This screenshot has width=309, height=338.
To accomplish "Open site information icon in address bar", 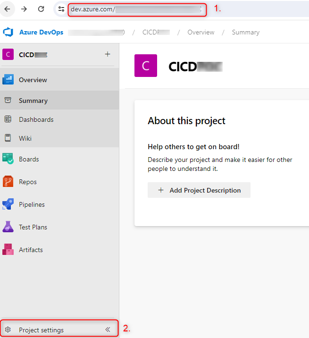I will (x=61, y=9).
